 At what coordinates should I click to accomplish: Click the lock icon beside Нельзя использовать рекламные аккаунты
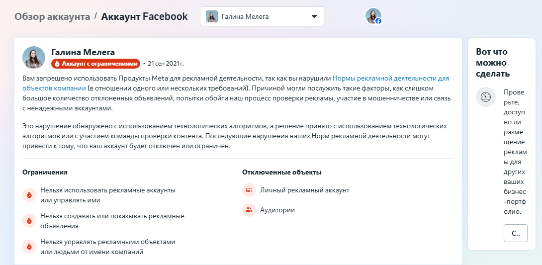(29, 195)
